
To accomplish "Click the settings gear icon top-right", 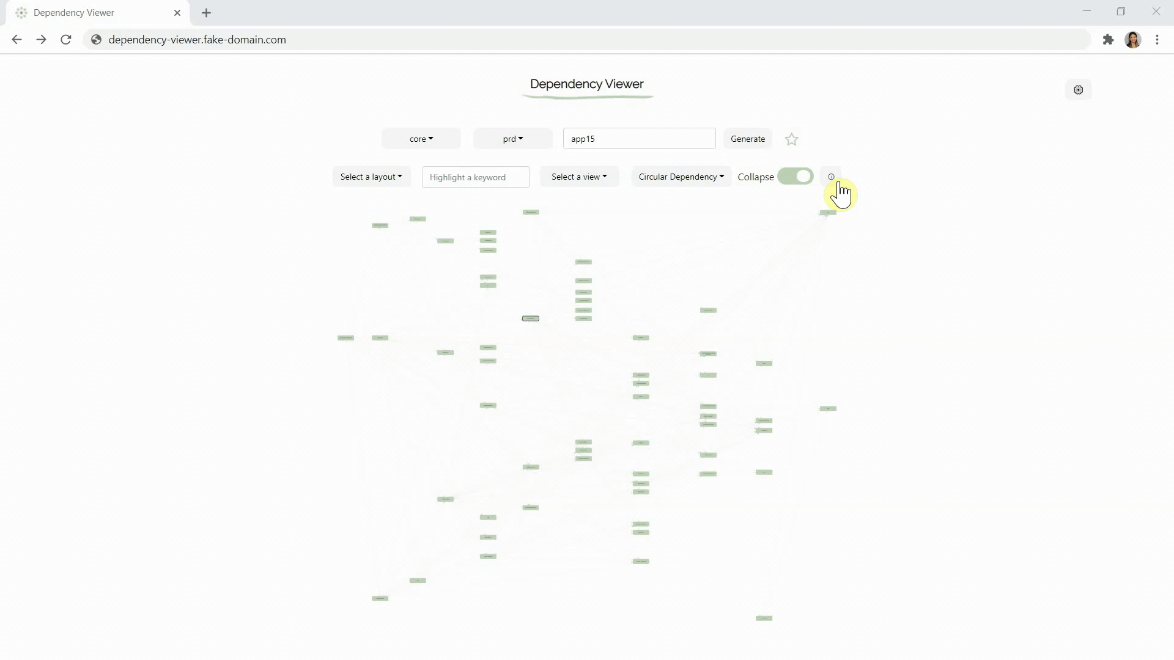I will click(x=1079, y=89).
